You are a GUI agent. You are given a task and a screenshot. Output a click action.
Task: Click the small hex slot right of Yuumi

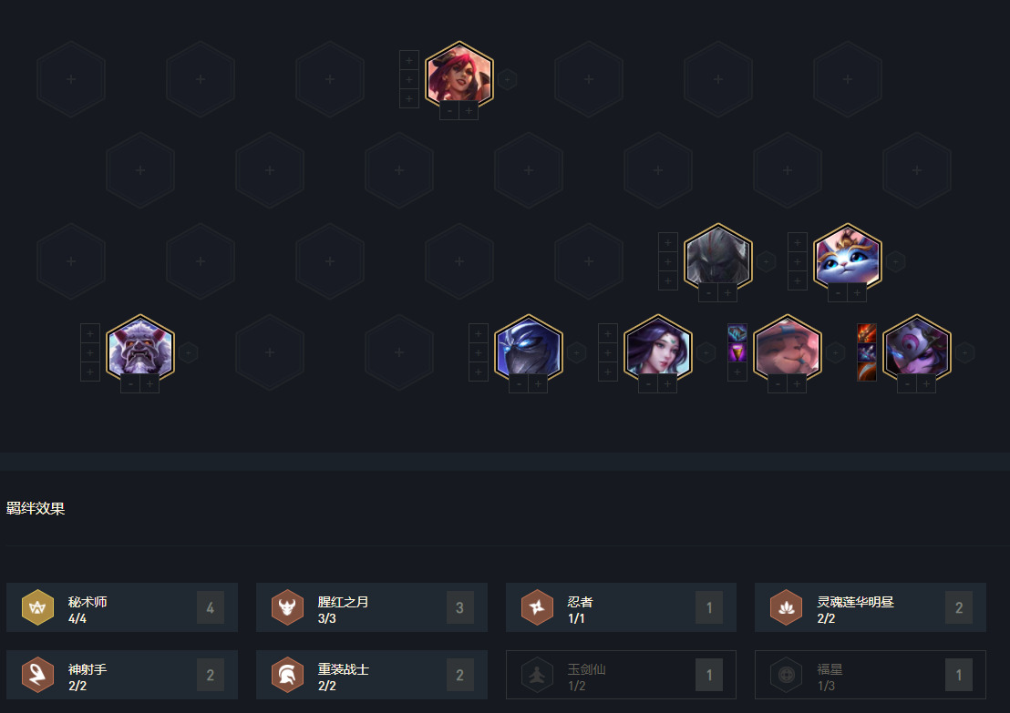point(895,261)
